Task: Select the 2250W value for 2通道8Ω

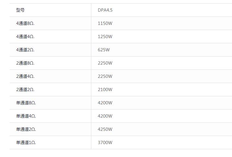Action: [105, 63]
